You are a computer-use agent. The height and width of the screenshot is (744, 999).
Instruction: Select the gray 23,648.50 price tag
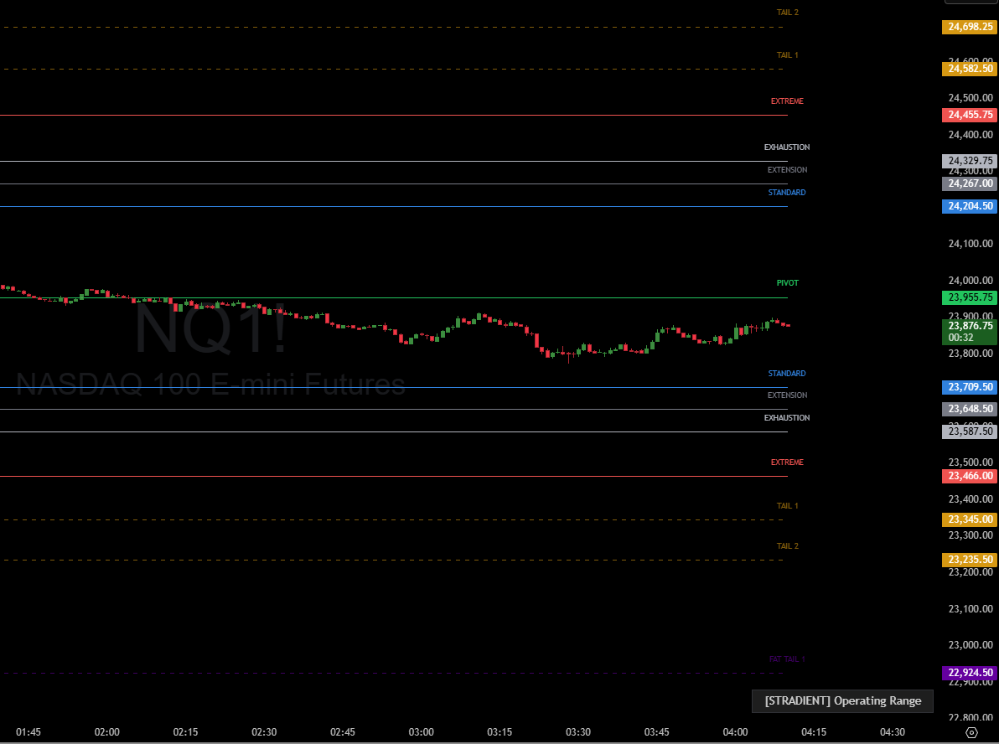(x=970, y=409)
